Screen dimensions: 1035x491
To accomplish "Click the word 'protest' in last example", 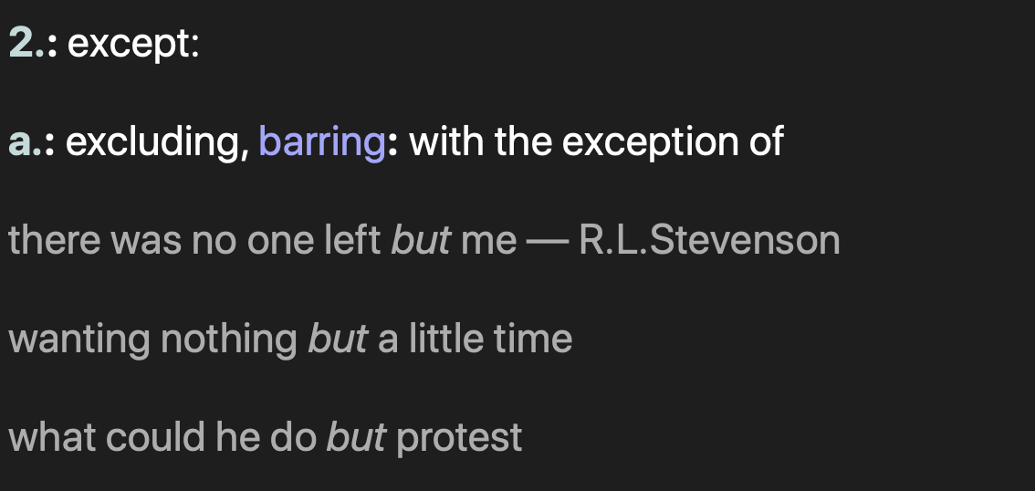I will pyautogui.click(x=459, y=438).
